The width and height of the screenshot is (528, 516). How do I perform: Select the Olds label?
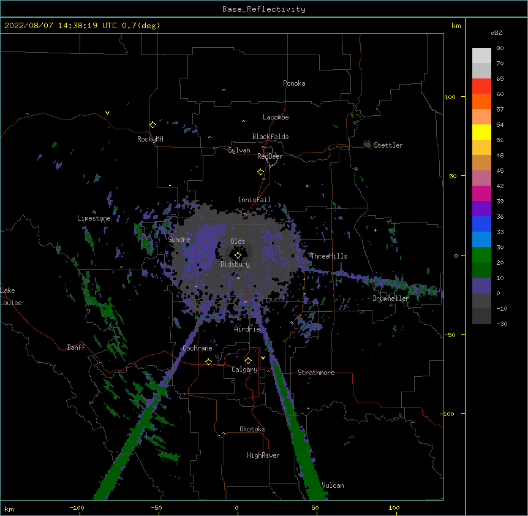click(238, 241)
